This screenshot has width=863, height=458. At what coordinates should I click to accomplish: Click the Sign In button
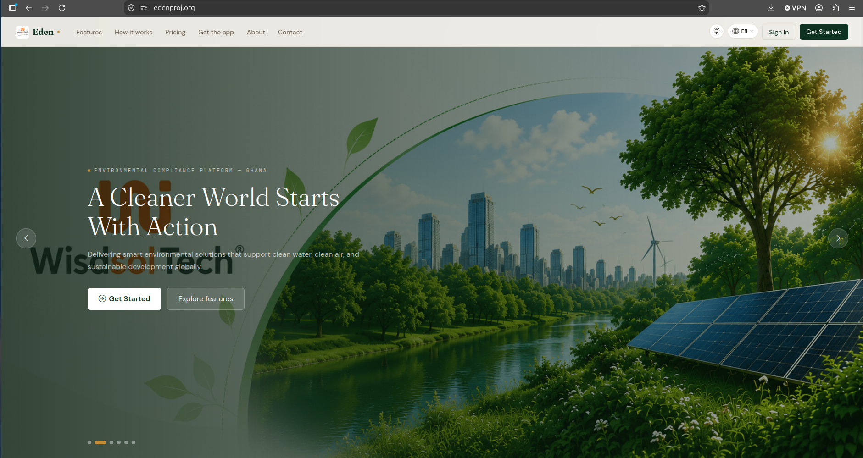(x=779, y=32)
